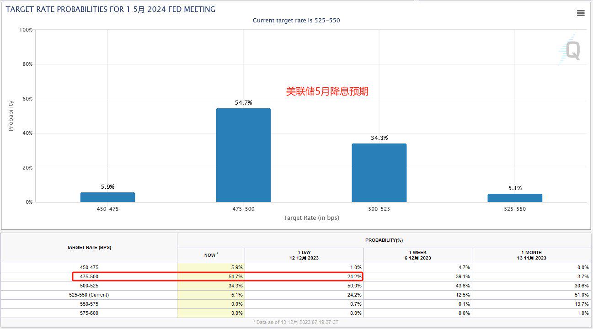Click the 1 MONTH cell showing 51.0%

tap(531, 295)
